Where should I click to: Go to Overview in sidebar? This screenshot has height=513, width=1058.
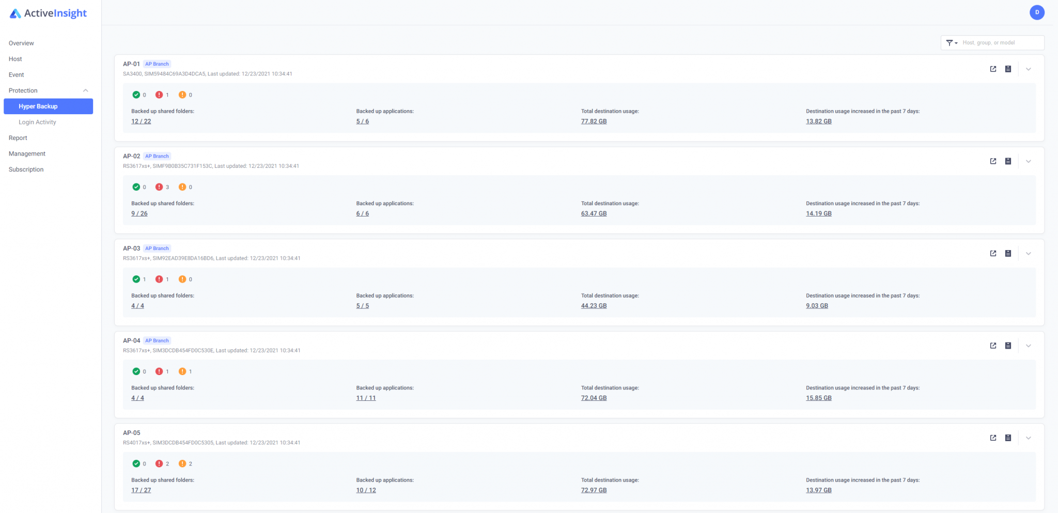pyautogui.click(x=21, y=43)
